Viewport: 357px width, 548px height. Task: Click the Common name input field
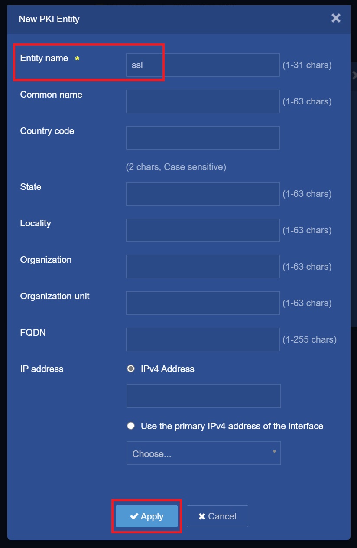[x=203, y=101]
